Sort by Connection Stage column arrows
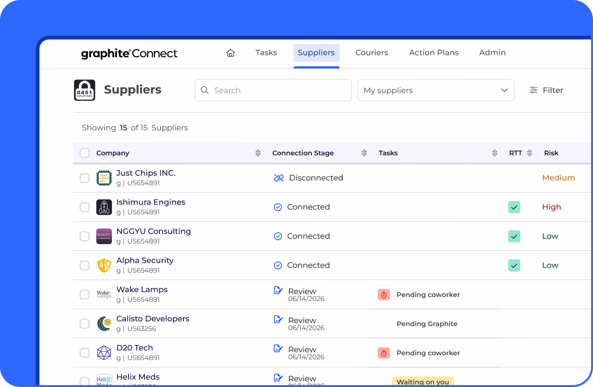Image resolution: width=593 pixels, height=387 pixels. click(x=364, y=153)
